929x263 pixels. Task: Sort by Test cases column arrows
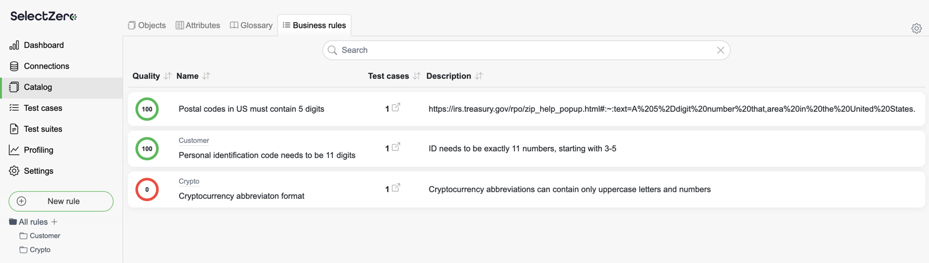coord(416,76)
